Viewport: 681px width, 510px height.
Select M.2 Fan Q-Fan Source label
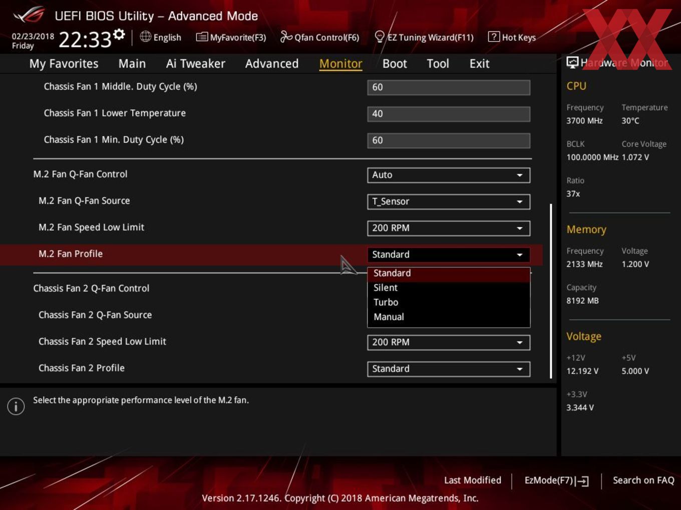point(84,201)
